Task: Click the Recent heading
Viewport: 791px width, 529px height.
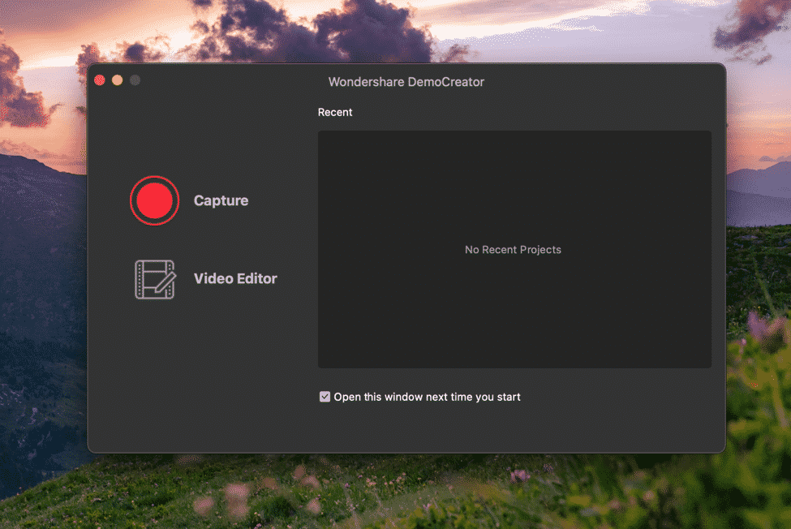Action: (x=335, y=112)
